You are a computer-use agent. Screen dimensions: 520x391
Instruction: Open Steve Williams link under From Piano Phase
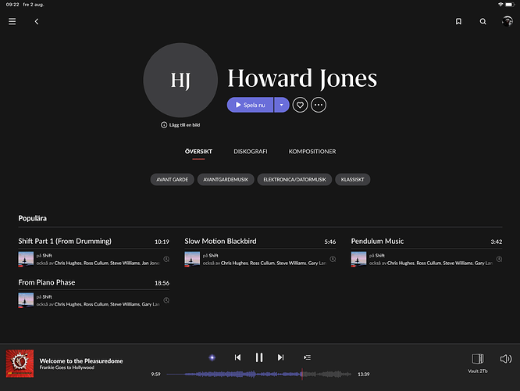(x=125, y=304)
